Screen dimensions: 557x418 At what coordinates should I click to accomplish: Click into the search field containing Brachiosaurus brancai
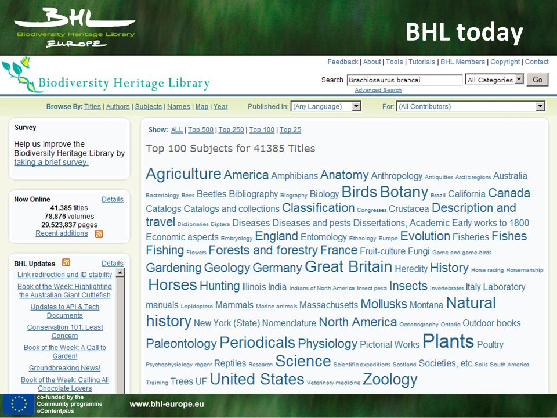[x=404, y=80]
